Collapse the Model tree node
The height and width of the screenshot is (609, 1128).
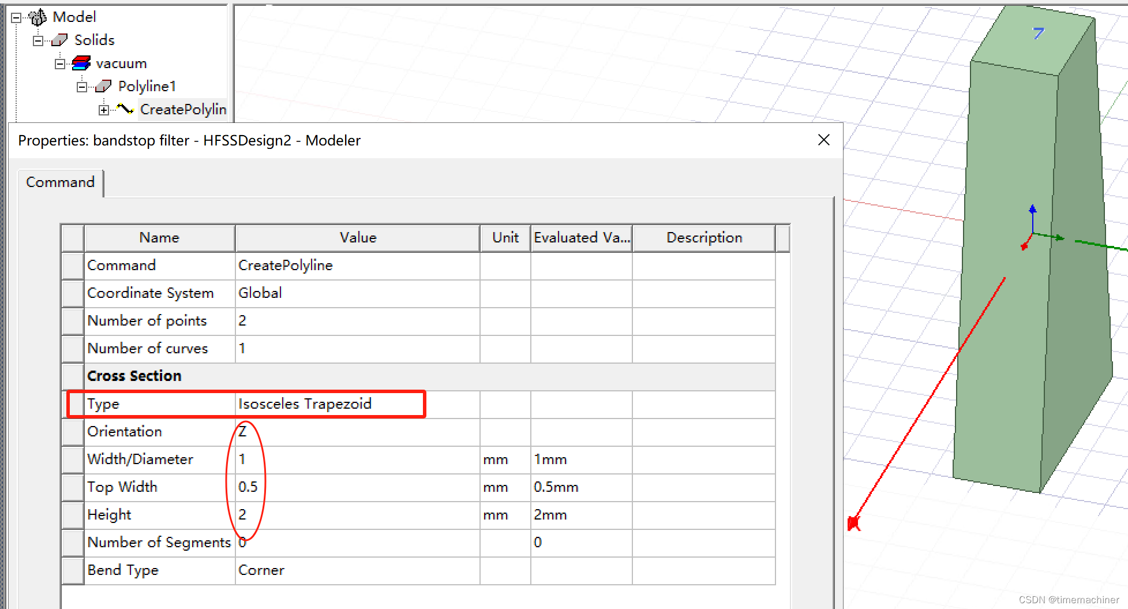pyautogui.click(x=16, y=17)
